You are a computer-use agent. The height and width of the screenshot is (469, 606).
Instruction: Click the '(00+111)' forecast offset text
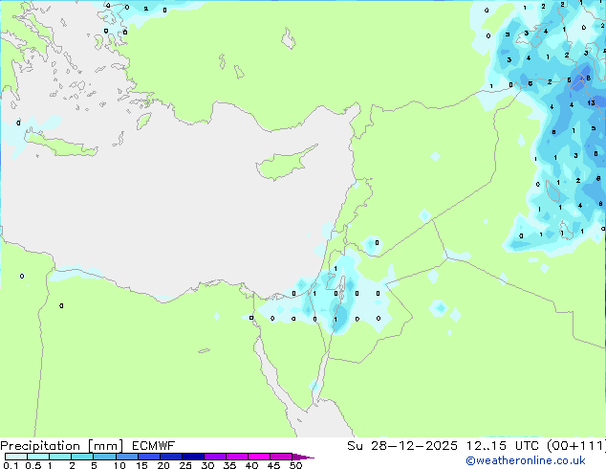tap(576, 446)
